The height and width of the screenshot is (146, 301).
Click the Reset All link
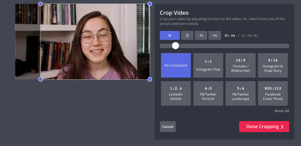pos(282,111)
